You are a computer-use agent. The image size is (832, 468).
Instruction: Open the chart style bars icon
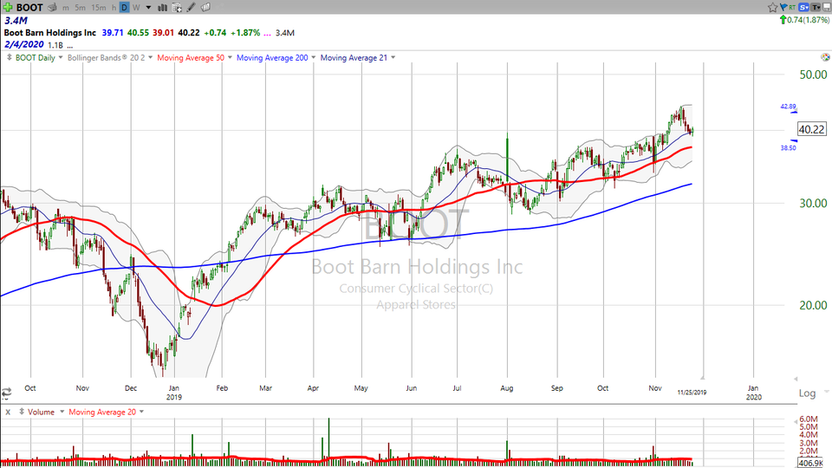point(163,8)
